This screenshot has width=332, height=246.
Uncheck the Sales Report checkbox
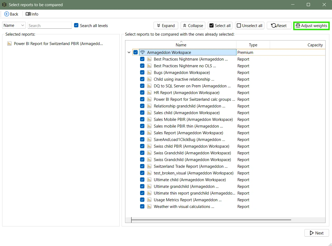click(142, 133)
